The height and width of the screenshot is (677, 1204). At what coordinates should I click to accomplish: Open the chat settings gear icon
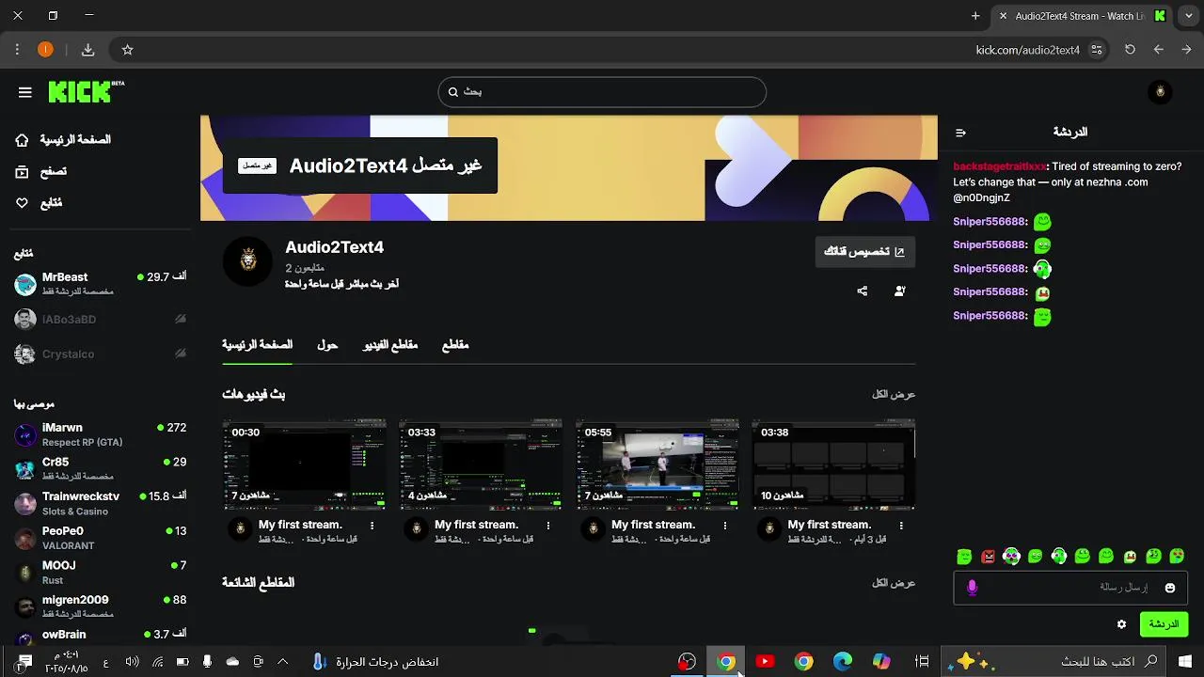click(x=1121, y=624)
